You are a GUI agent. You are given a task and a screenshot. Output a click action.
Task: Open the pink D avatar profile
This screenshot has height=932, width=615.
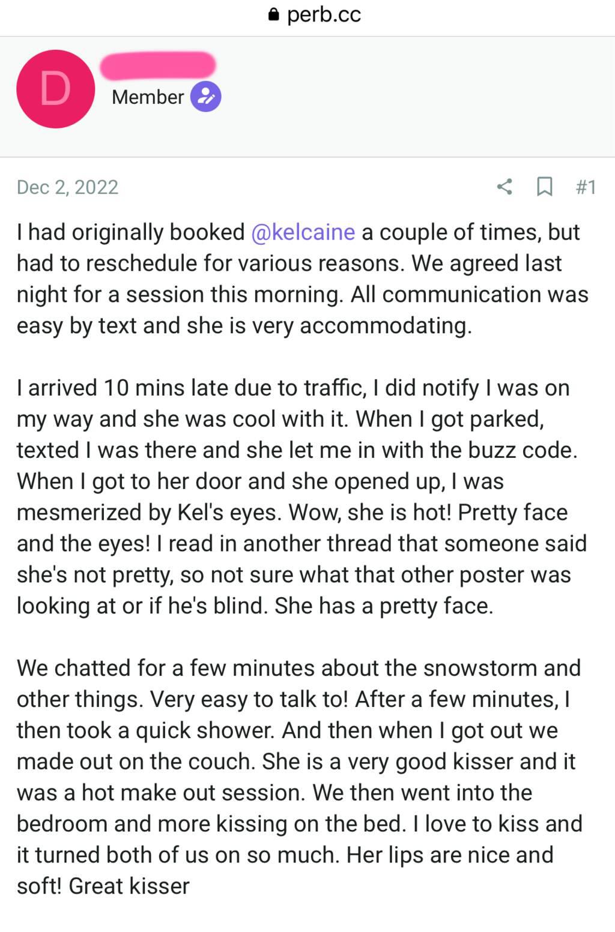pos(55,89)
